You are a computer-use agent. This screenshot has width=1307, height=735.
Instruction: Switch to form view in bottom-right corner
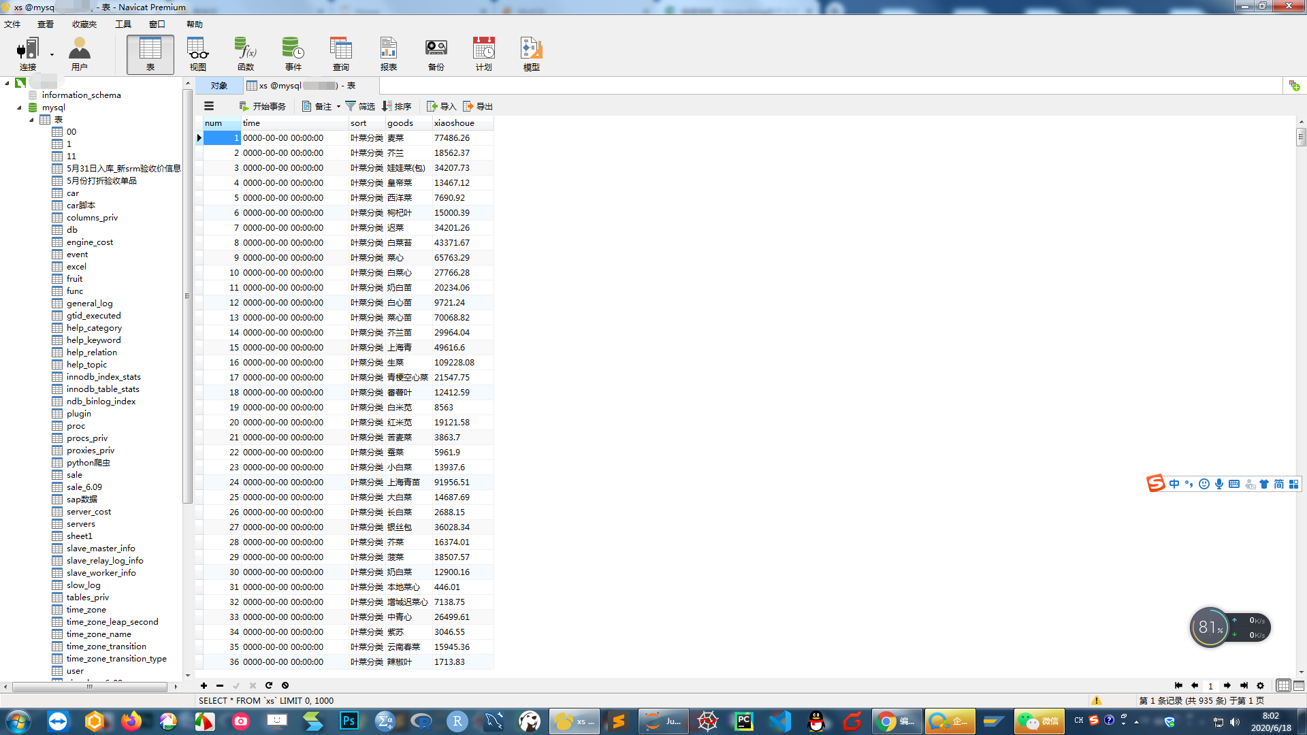point(1299,685)
